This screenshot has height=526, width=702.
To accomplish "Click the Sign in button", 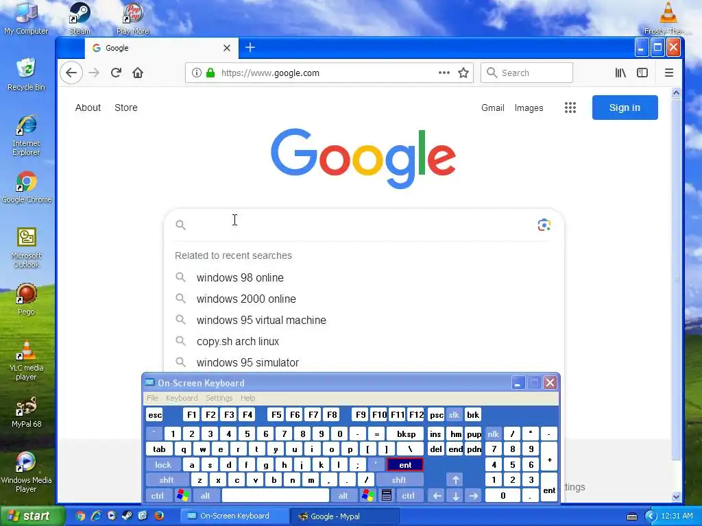I will point(625,108).
